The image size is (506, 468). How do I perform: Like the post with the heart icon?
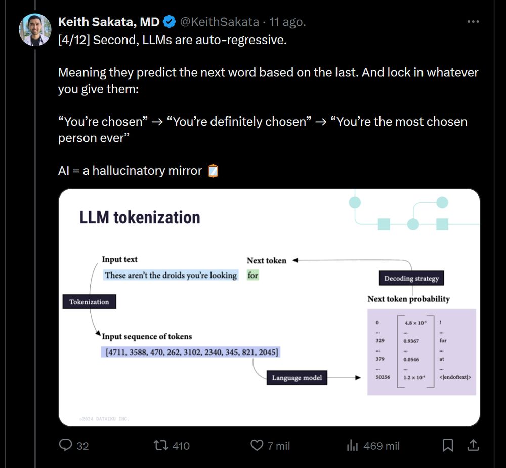[x=257, y=445]
